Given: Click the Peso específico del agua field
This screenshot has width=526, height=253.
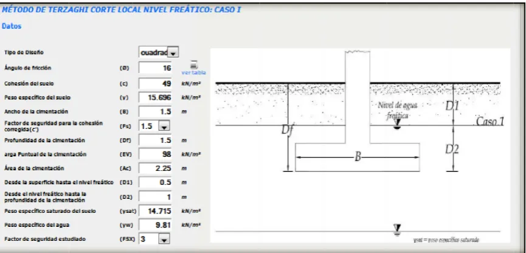Looking at the screenshot, I should point(155,225).
